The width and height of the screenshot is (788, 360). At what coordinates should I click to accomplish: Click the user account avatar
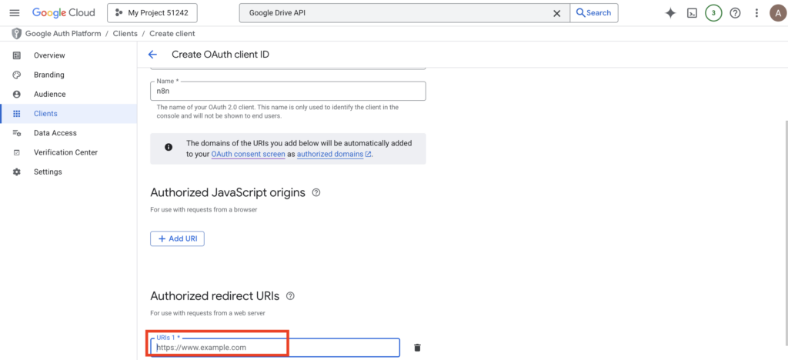tap(776, 13)
